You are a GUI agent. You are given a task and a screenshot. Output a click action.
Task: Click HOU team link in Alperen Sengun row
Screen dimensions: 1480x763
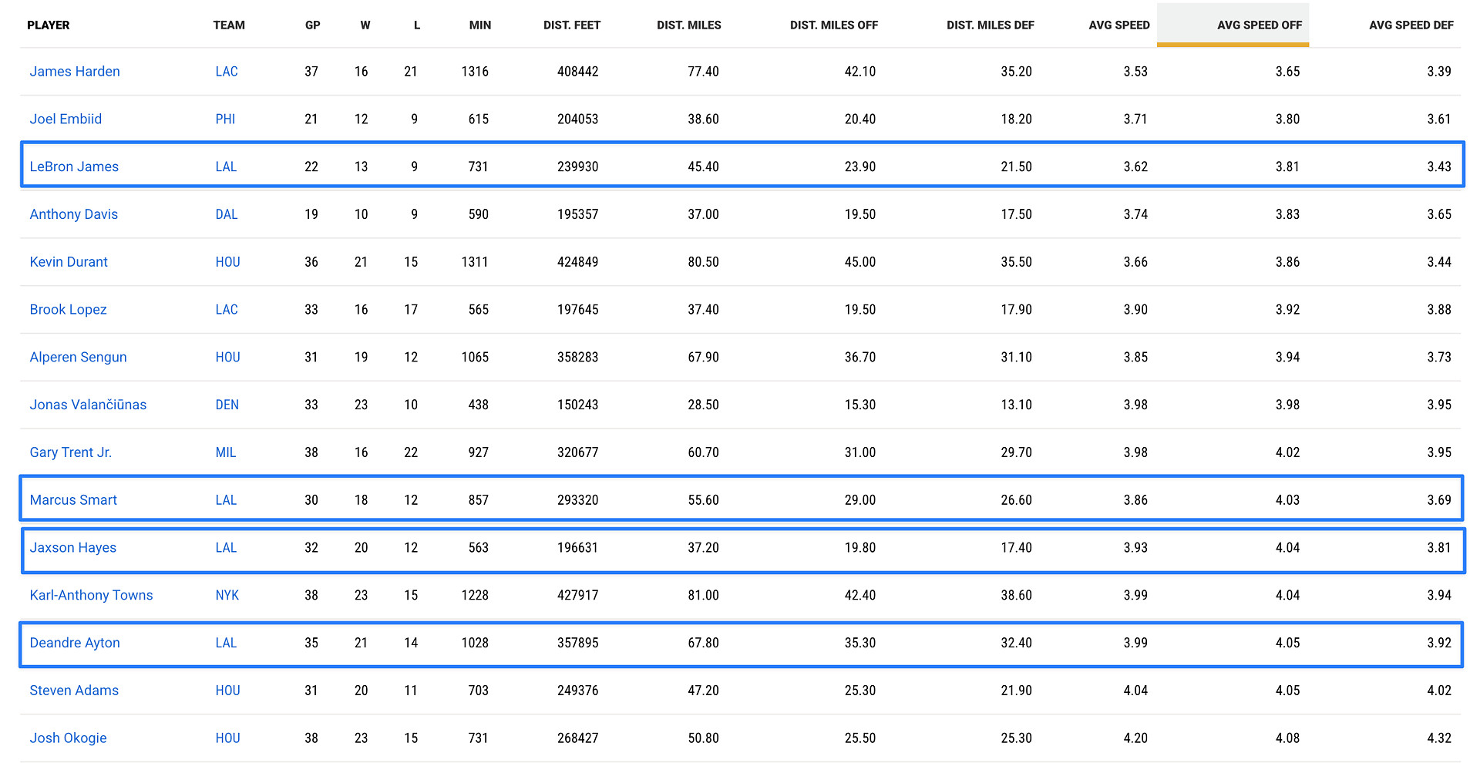point(227,358)
